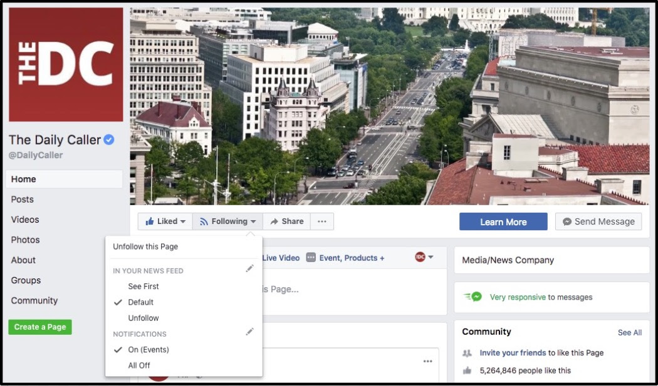This screenshot has width=658, height=386.
Task: Click the Live Video link
Action: point(281,258)
